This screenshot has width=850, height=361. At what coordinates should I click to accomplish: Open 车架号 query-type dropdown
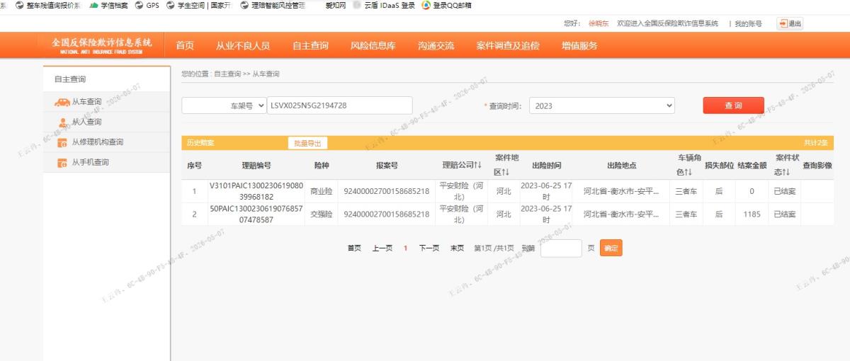224,105
